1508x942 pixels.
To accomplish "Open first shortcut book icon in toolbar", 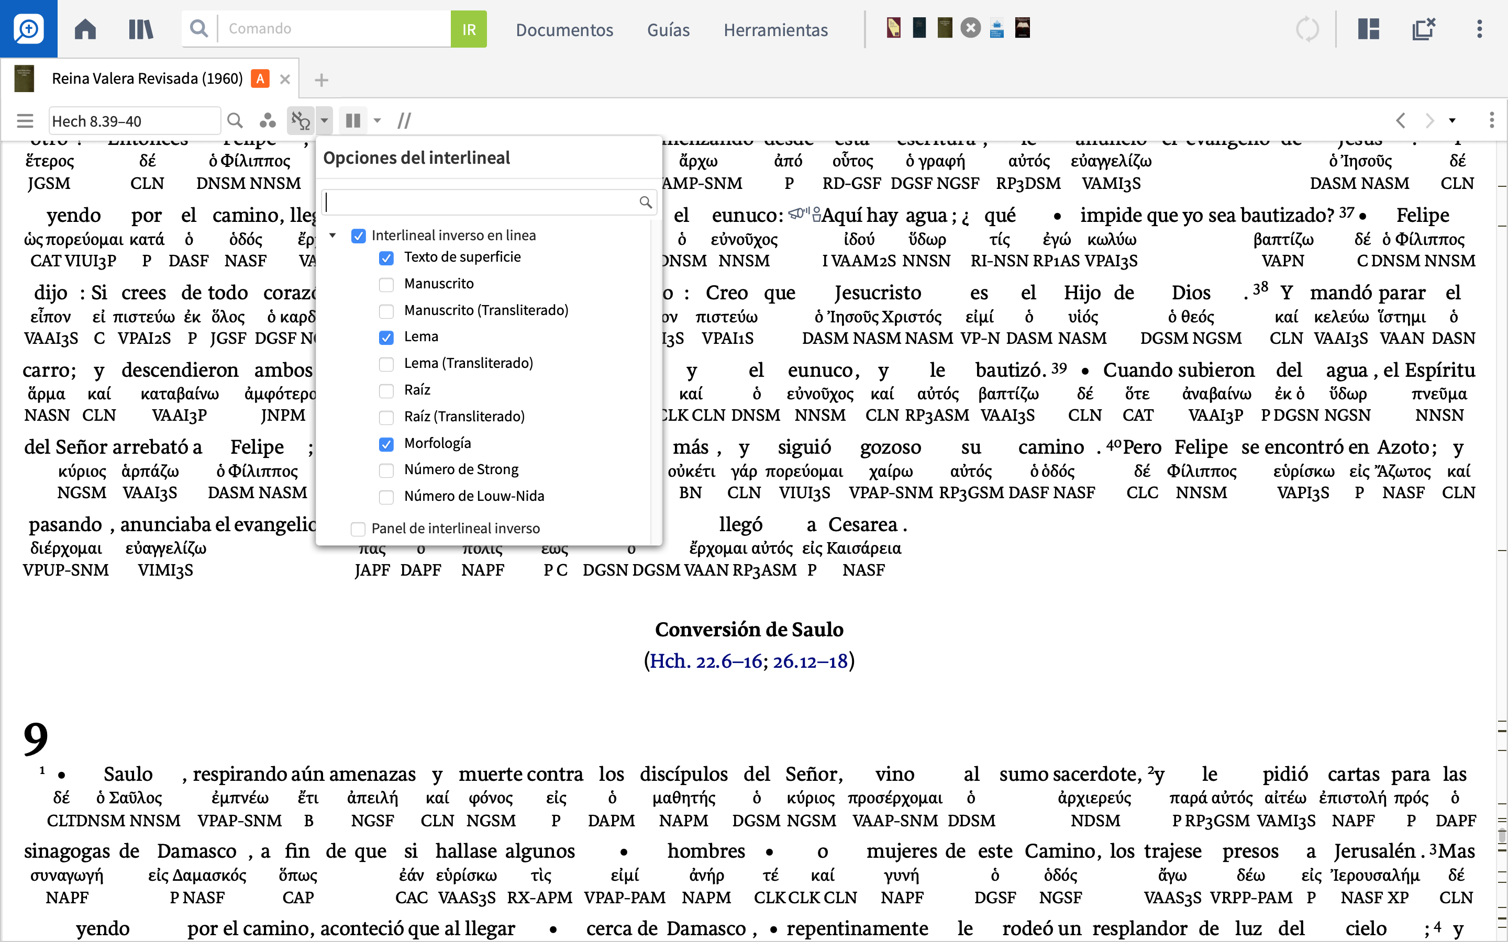I will (894, 28).
